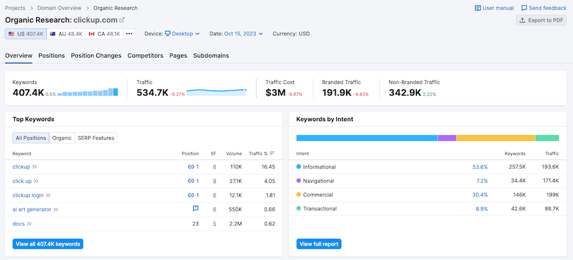Click the yellow Commercial segment of intent bar

(496, 138)
